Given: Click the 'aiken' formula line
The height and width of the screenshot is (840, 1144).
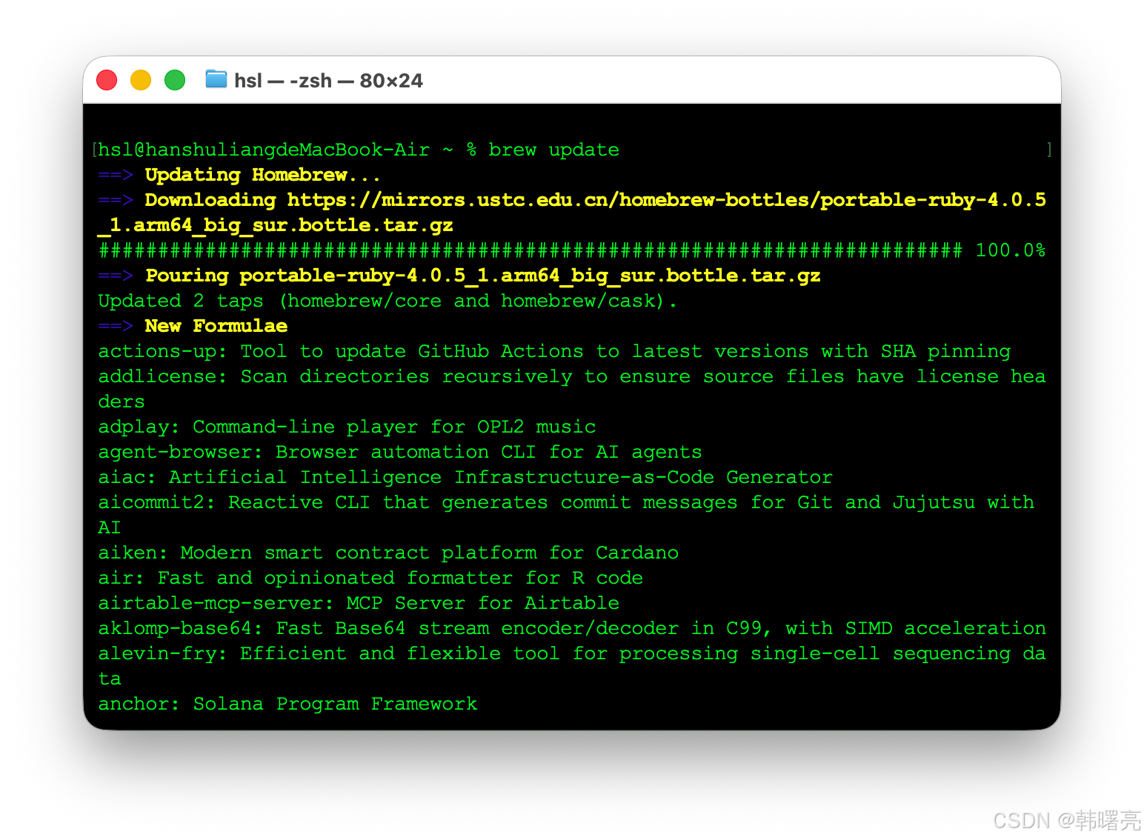Looking at the screenshot, I should click(x=388, y=553).
